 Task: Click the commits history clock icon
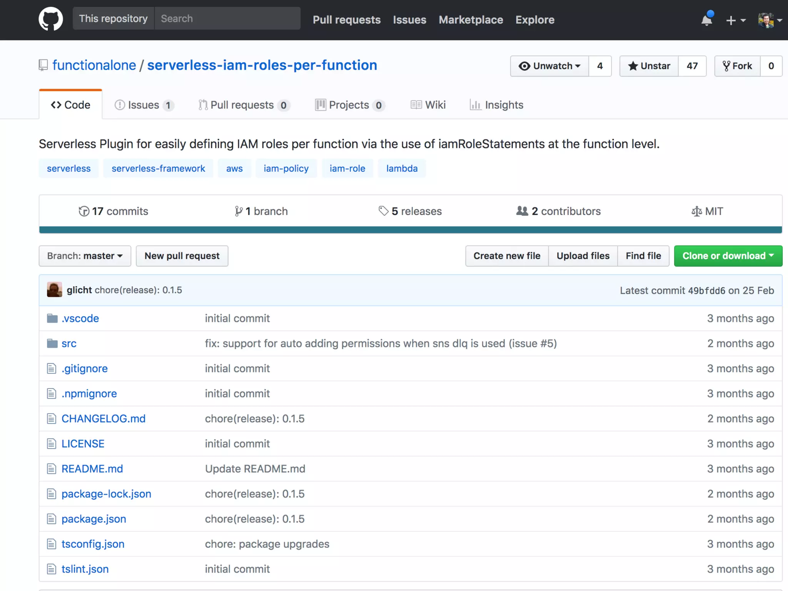point(83,211)
